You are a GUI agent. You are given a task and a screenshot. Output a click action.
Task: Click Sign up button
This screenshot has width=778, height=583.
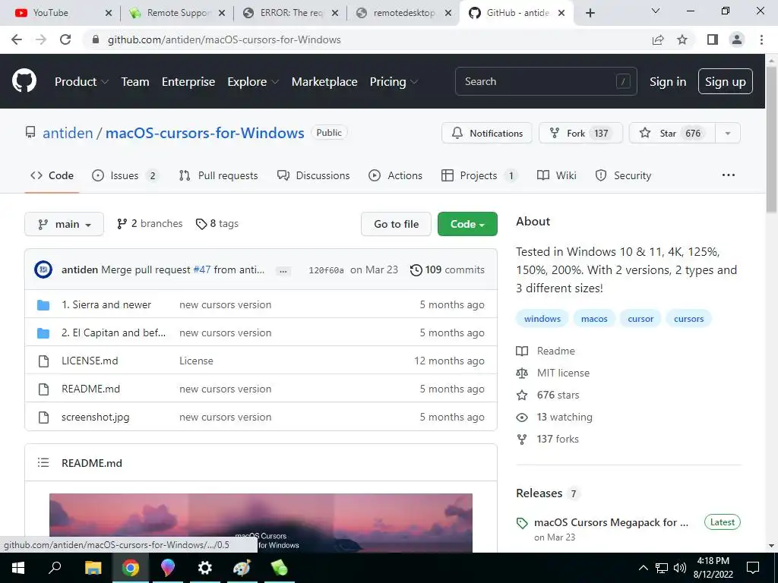point(726,82)
